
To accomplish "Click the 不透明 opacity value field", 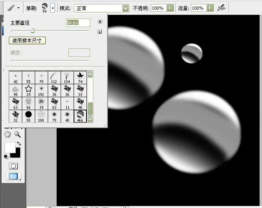I will (159, 8).
